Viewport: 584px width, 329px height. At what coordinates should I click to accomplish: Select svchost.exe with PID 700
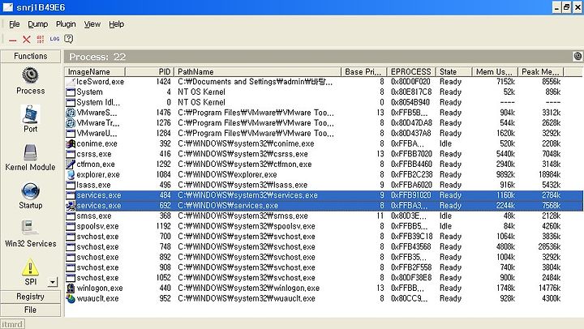[324, 237]
